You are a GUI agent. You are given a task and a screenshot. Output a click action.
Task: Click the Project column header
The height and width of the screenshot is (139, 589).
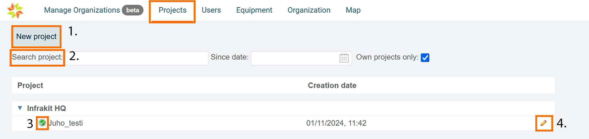pyautogui.click(x=30, y=85)
